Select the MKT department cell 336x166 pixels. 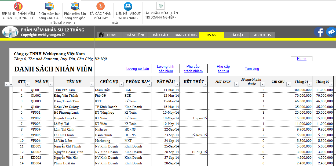point(138,141)
